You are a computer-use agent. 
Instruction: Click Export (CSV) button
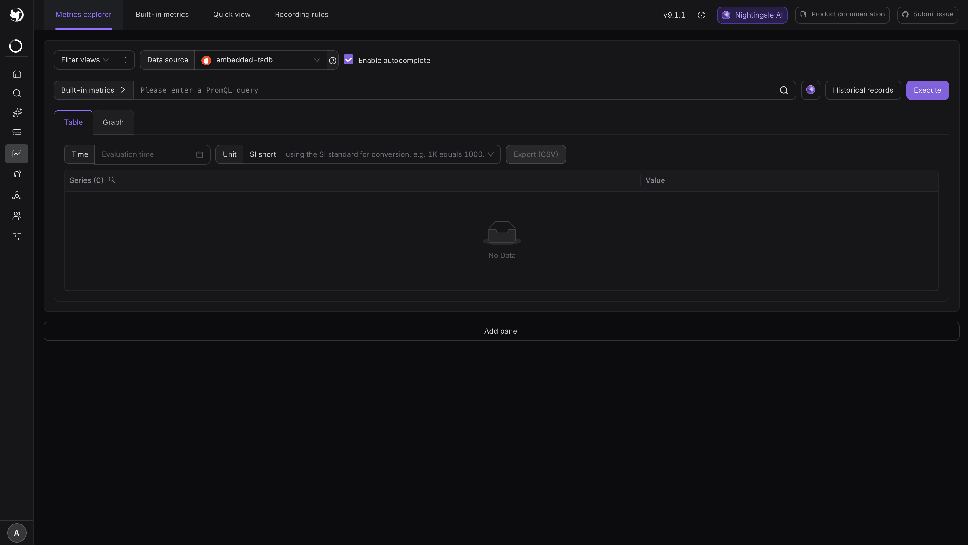click(x=536, y=155)
